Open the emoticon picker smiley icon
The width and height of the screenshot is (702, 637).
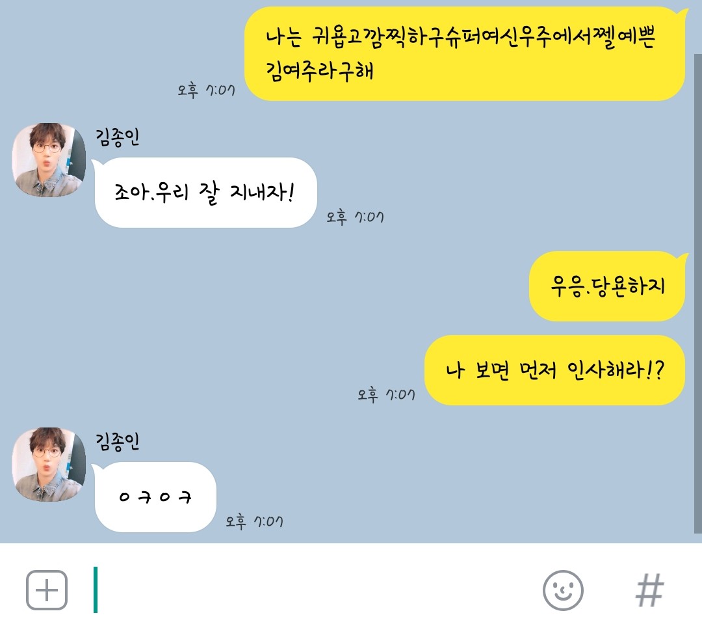[x=563, y=590]
